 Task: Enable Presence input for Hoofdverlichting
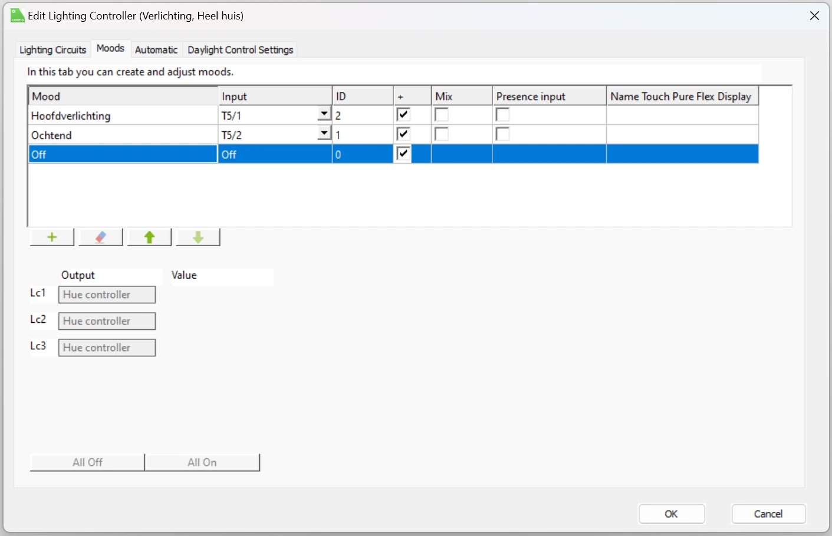pos(502,114)
